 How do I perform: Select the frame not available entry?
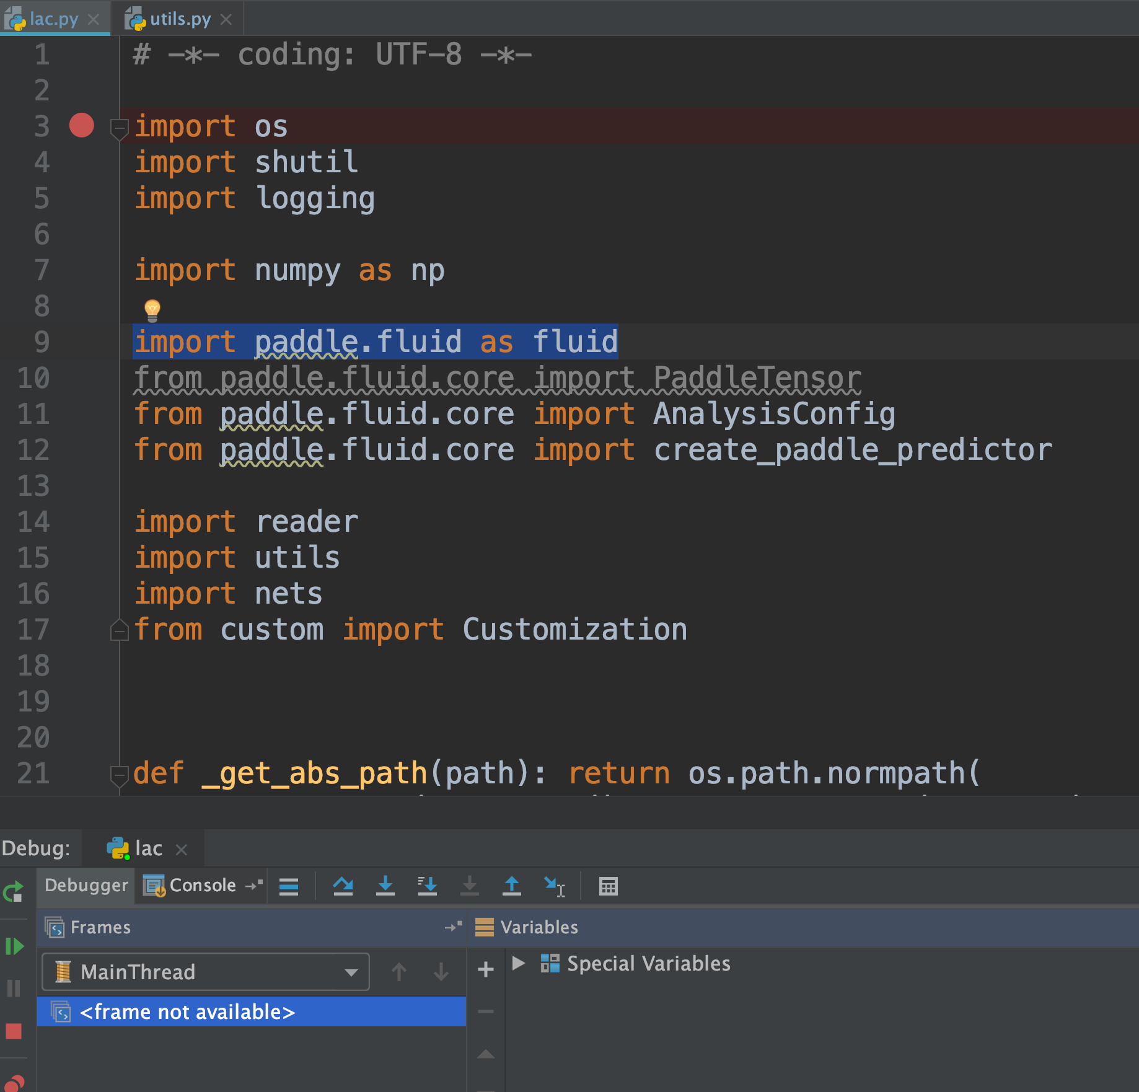point(186,1011)
